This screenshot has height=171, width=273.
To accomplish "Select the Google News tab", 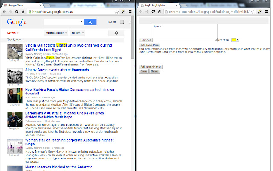I will [x=22, y=6].
